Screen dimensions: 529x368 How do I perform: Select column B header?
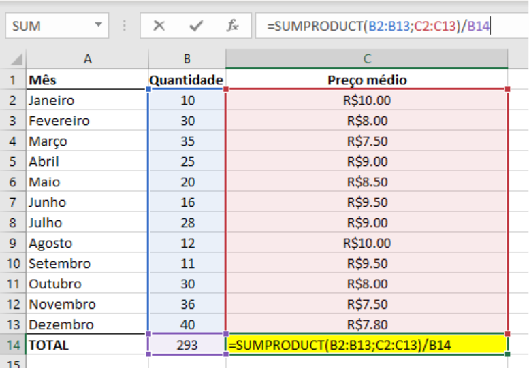pyautogui.click(x=187, y=59)
